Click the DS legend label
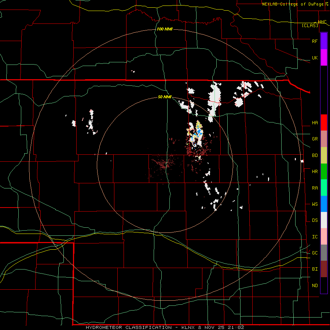The height and width of the screenshot is (330, 330). click(x=315, y=220)
